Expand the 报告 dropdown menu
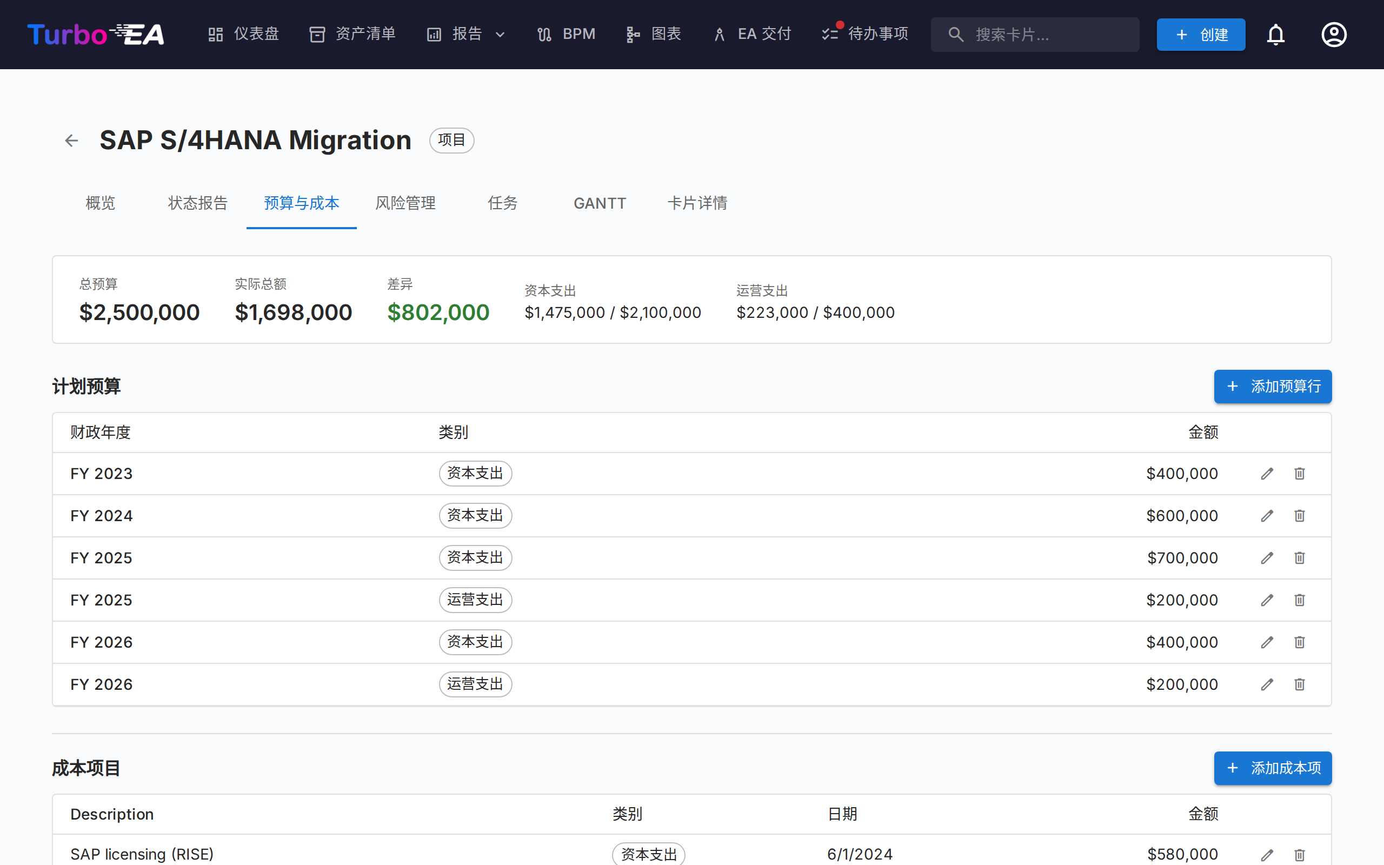The width and height of the screenshot is (1384, 865). pyautogui.click(x=466, y=35)
